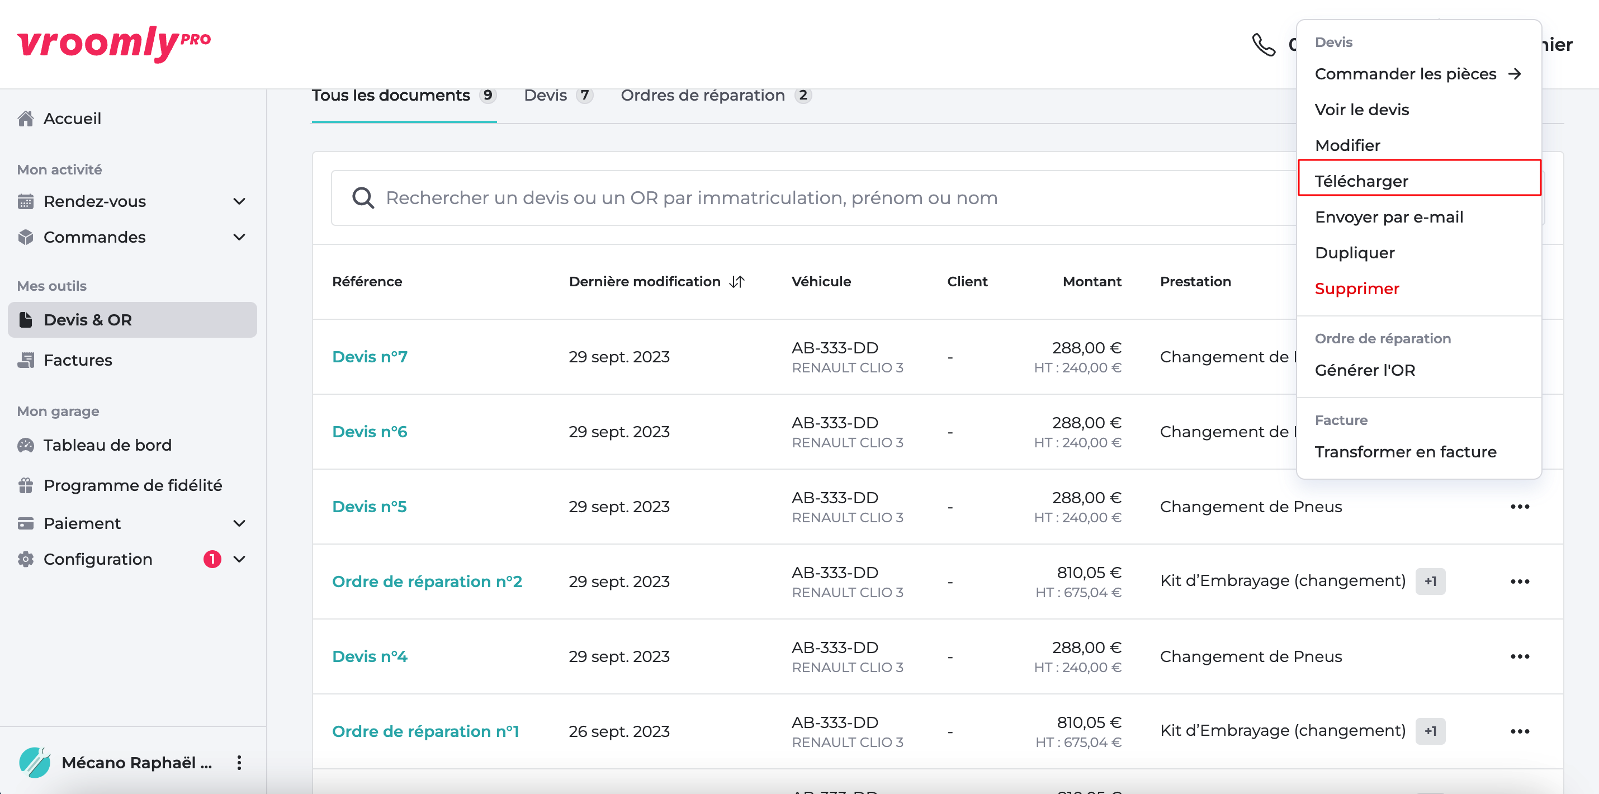Click the Factures invoice icon
1599x794 pixels.
point(26,360)
